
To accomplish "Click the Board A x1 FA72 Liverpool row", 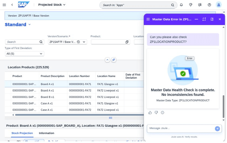I will click(74, 91).
